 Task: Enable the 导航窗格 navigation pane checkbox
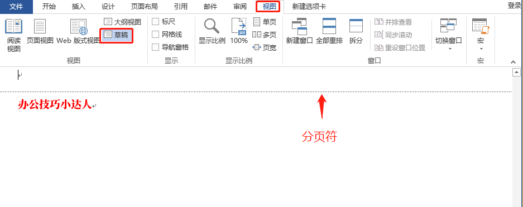tap(155, 47)
